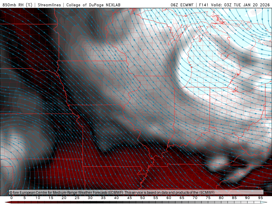Click the '06Z ECMWF' model run label
The width and height of the screenshot is (272, 204).
(182, 5)
